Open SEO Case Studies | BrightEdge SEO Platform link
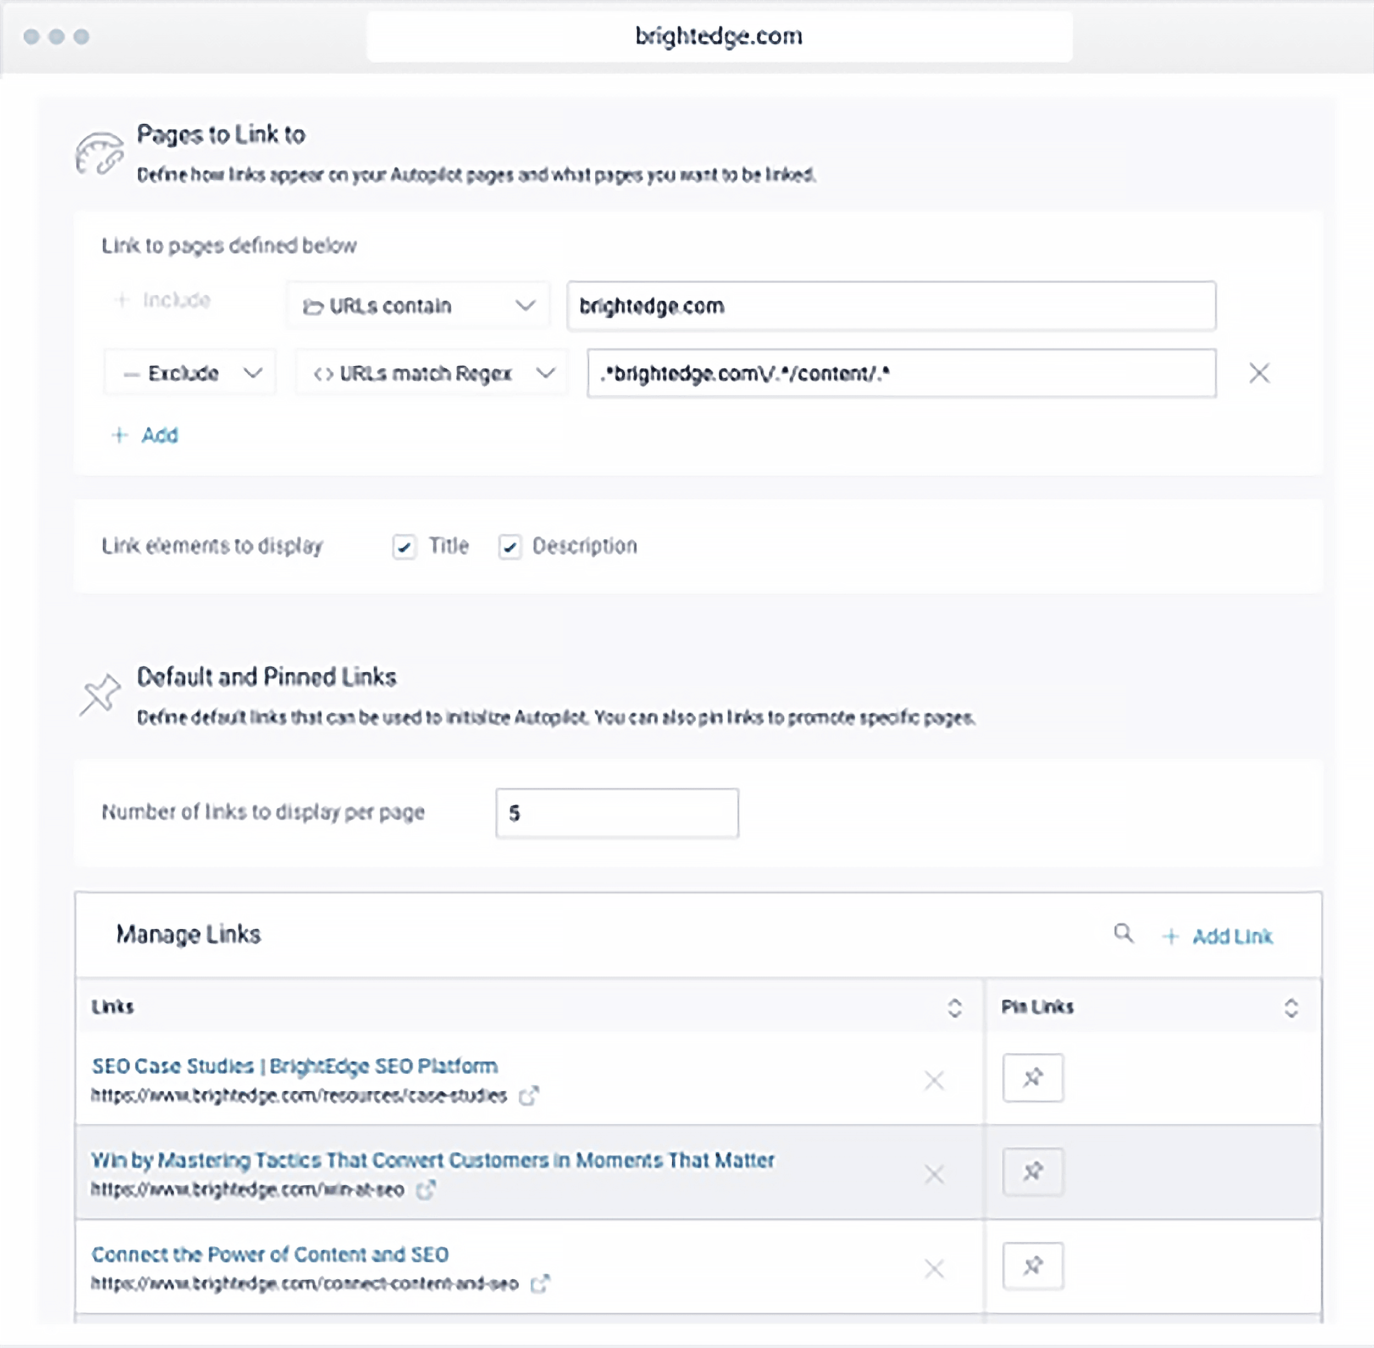1374x1348 pixels. [x=295, y=1065]
